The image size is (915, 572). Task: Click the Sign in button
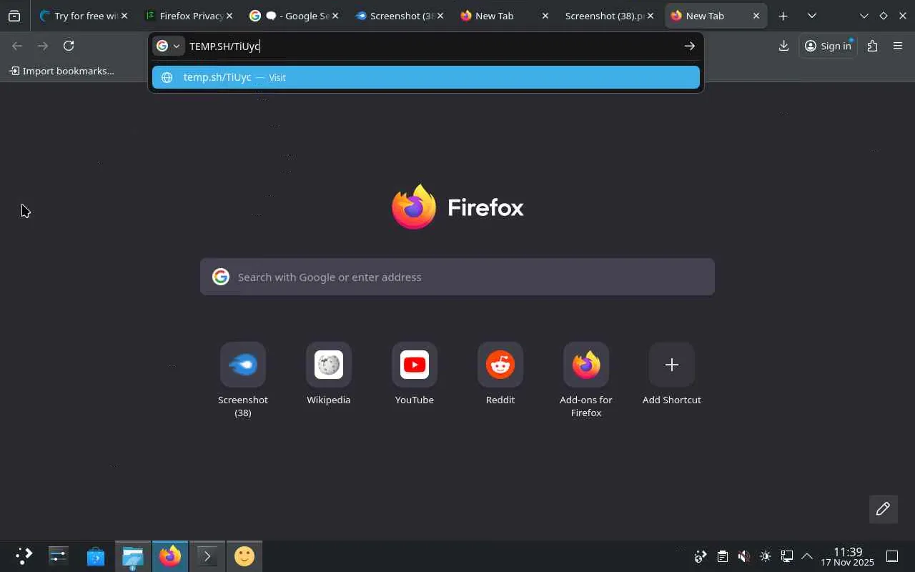click(x=828, y=46)
